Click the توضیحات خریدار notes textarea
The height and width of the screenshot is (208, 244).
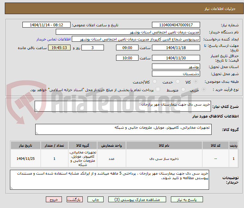[109, 180]
